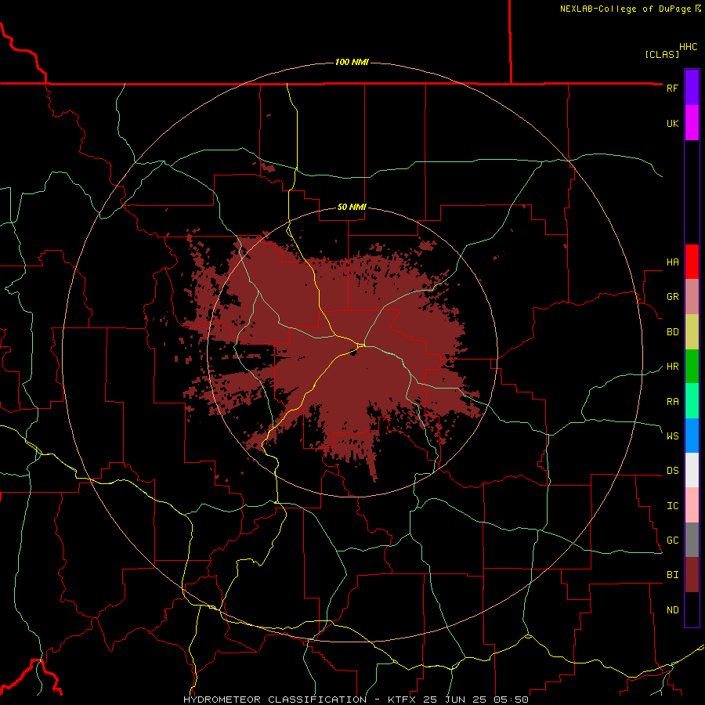This screenshot has width=705, height=705.
Task: Click the HYDROMETEOR CLASSIFICATION title text
Action: point(275,700)
